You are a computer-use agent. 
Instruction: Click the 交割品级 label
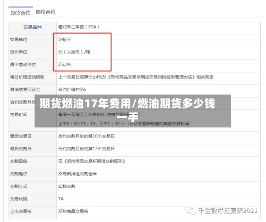click(19, 161)
